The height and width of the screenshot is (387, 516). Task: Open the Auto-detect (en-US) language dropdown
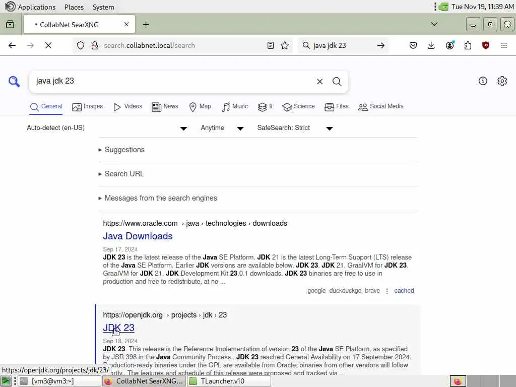[x=107, y=128]
